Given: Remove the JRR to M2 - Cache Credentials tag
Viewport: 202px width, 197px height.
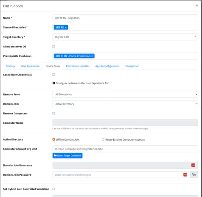Looking at the screenshot, I should pyautogui.click(x=92, y=56).
